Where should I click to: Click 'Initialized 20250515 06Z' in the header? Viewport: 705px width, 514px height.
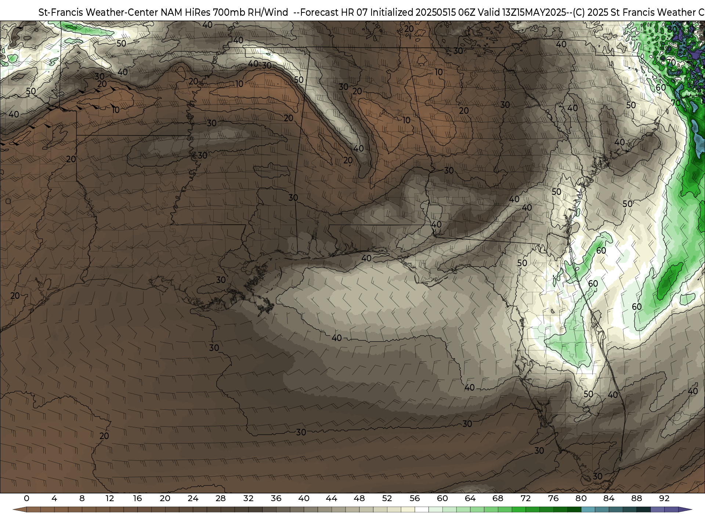tap(423, 12)
